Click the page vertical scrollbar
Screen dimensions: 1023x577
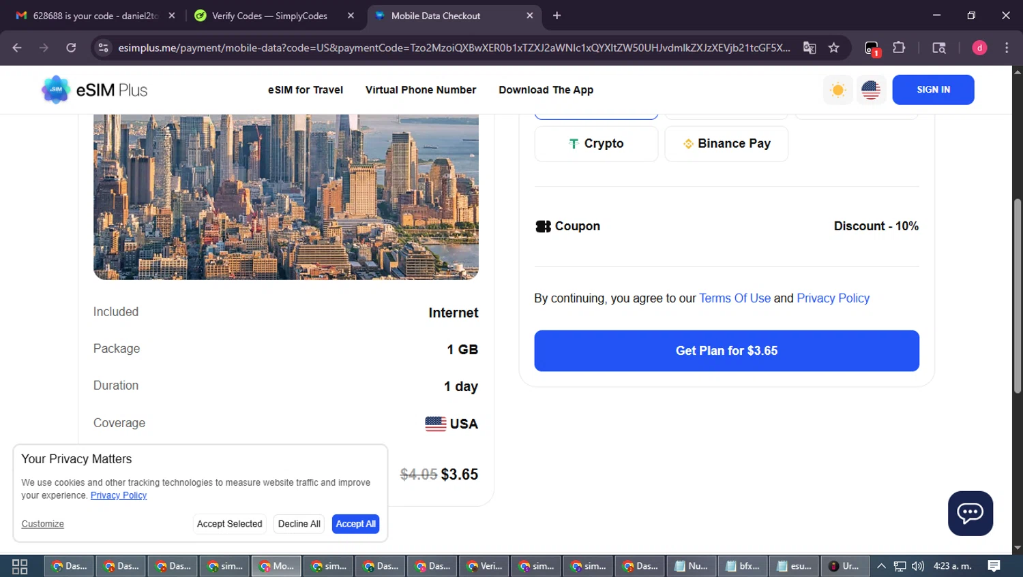1018,296
